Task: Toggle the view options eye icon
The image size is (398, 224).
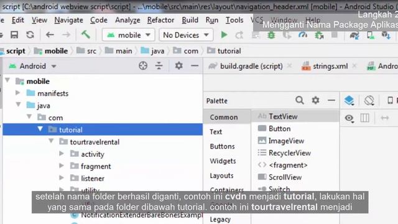Action: click(349, 118)
